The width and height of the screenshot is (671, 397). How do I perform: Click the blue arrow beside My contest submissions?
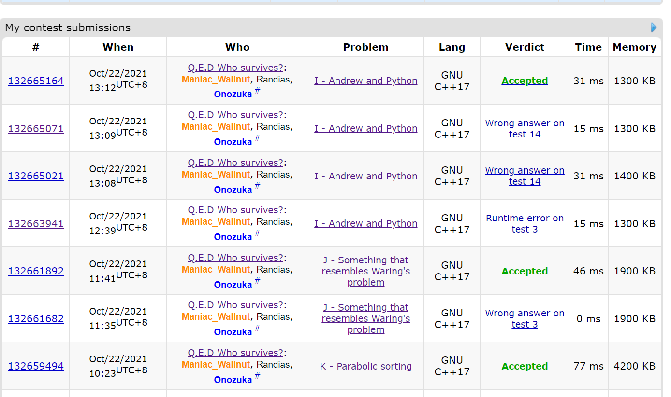pyautogui.click(x=654, y=27)
